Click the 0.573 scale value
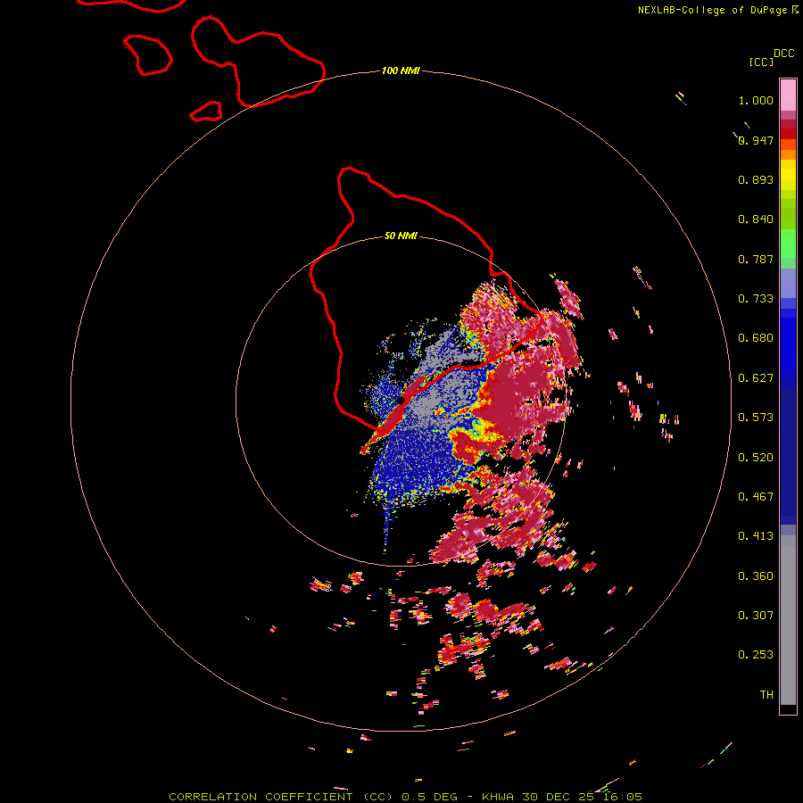 756,418
